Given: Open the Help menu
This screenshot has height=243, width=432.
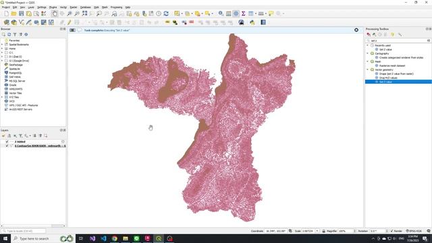Looking at the screenshot, I should [x=128, y=7].
